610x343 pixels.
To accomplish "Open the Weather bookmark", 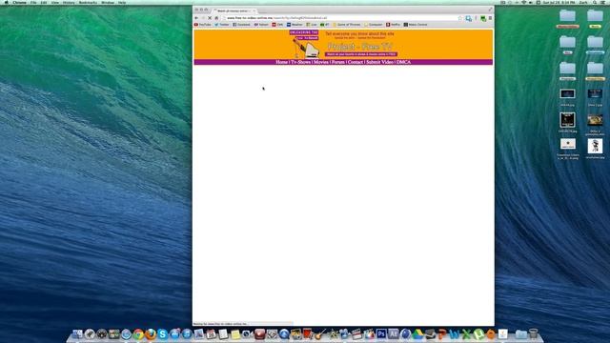I will pyautogui.click(x=295, y=25).
